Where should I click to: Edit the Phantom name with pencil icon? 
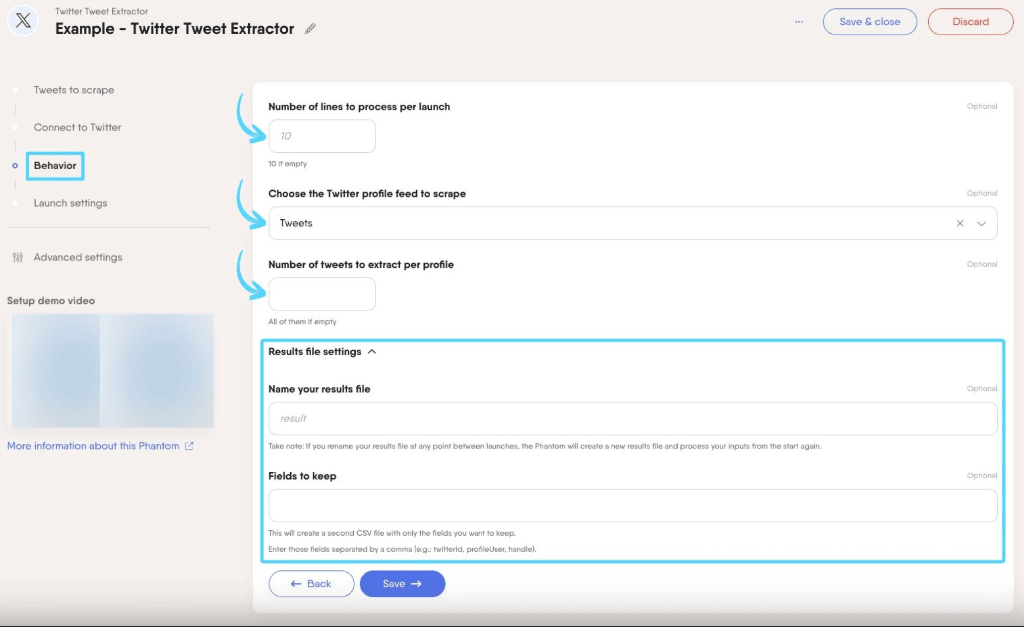310,29
